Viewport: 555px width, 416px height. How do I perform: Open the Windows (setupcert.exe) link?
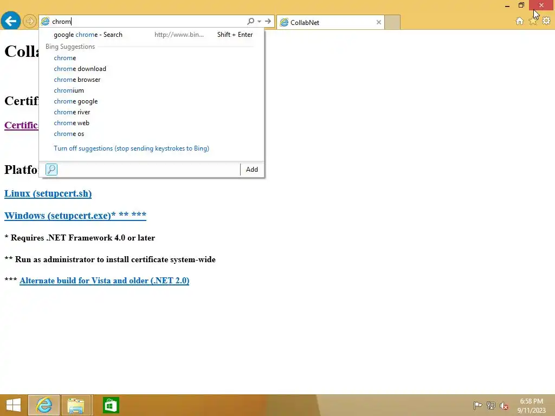click(x=75, y=215)
